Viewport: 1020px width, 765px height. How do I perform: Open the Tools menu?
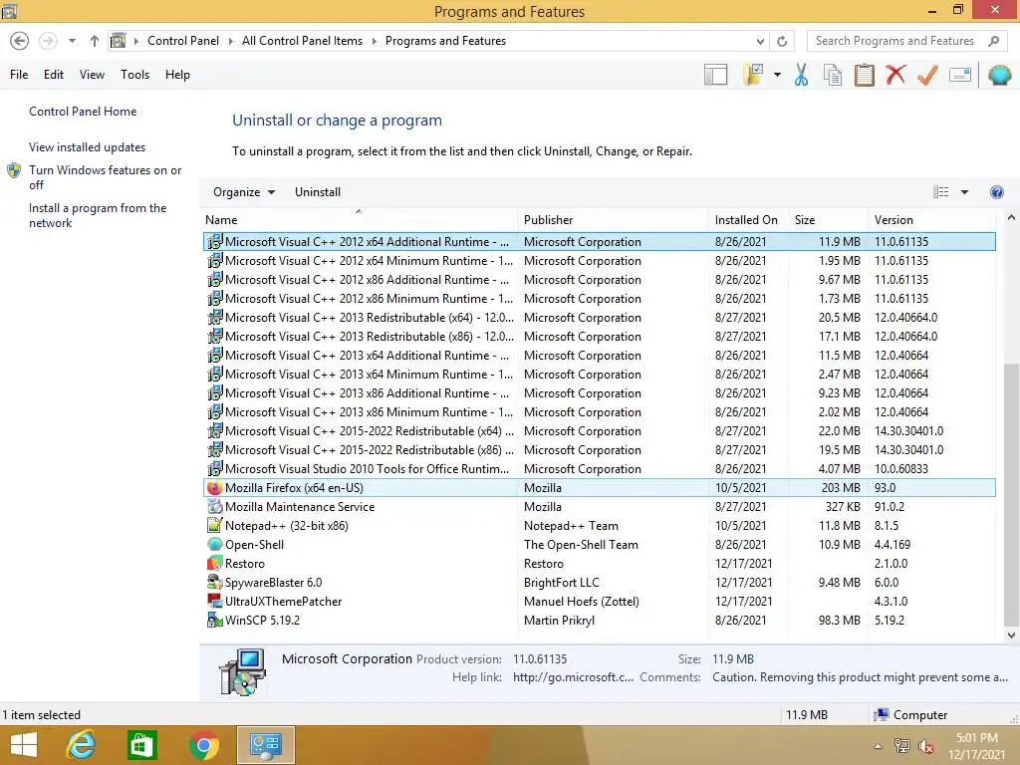(134, 75)
